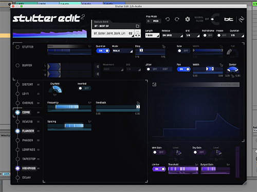Select the DELAY module label
This screenshot has height=192, width=257.
tap(26, 178)
